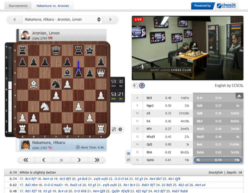Click the flip board icon beside gear
This screenshot has height=193, width=248.
pos(114,129)
